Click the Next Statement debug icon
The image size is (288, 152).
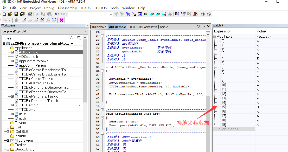[x=42, y=20]
